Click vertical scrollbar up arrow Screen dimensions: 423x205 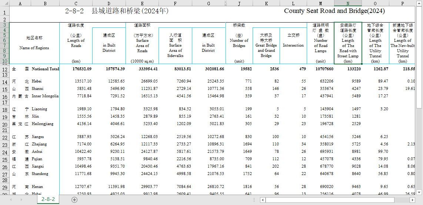click(x=420, y=3)
